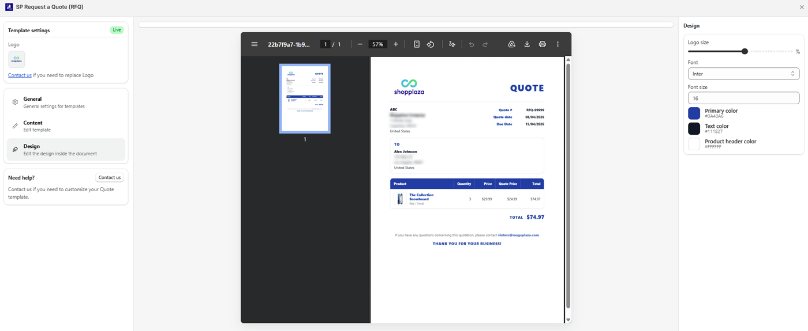Pick the Product header color swatch
The width and height of the screenshot is (808, 331).
pos(694,144)
